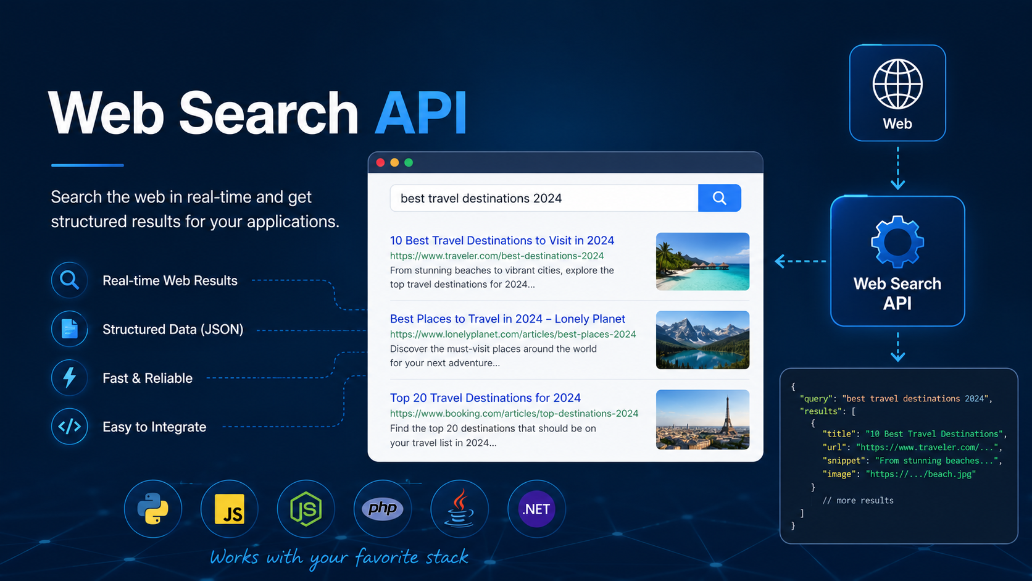This screenshot has width=1032, height=581.
Task: Click the "snippet" line in JSON code
Action: [912, 461]
